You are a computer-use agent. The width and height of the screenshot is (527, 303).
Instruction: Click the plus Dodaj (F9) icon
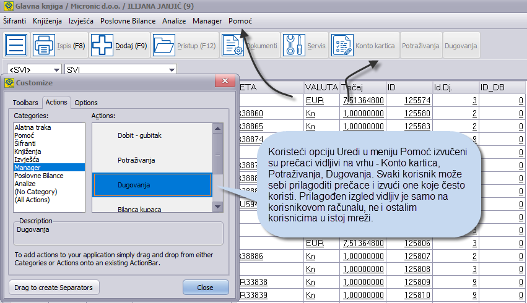[102, 45]
